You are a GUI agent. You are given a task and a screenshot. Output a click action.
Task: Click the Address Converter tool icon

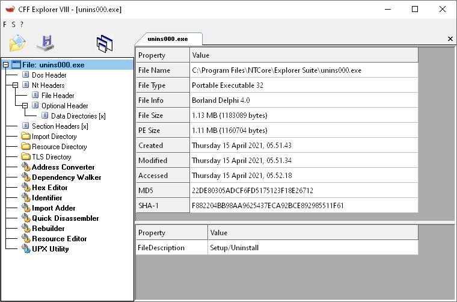pos(26,167)
